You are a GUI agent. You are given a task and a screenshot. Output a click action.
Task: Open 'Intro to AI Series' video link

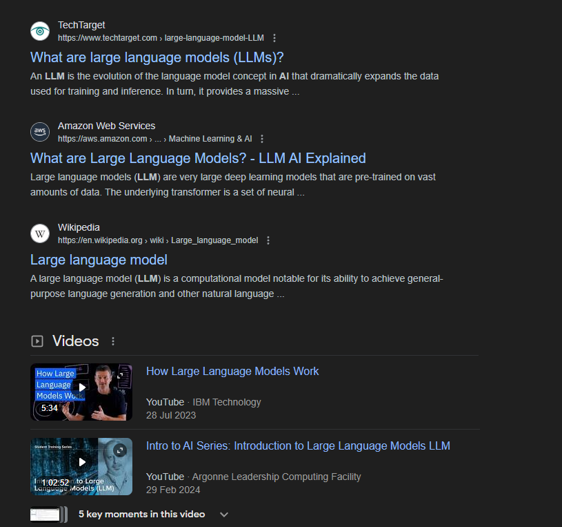298,446
